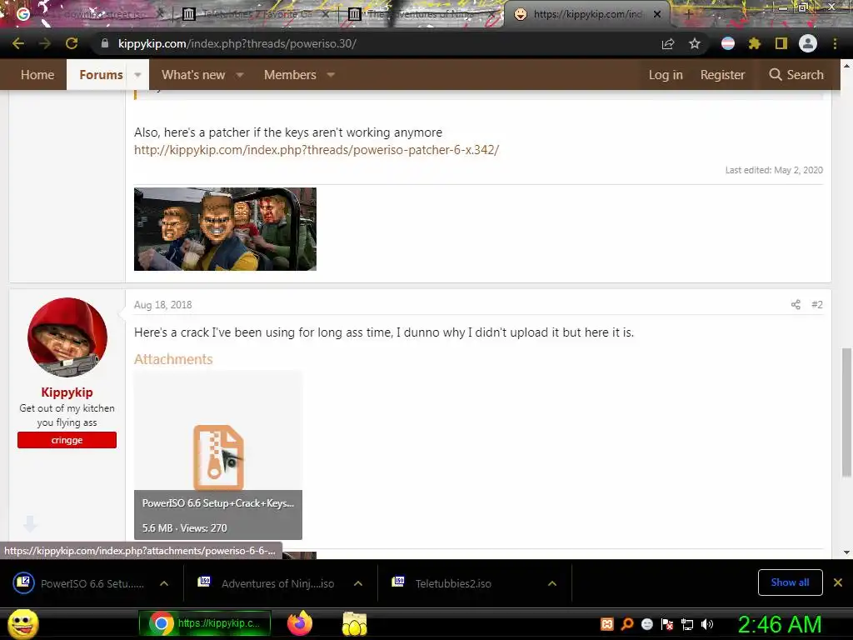The width and height of the screenshot is (853, 640).
Task: Click the magnifier tray icon
Action: tap(627, 624)
